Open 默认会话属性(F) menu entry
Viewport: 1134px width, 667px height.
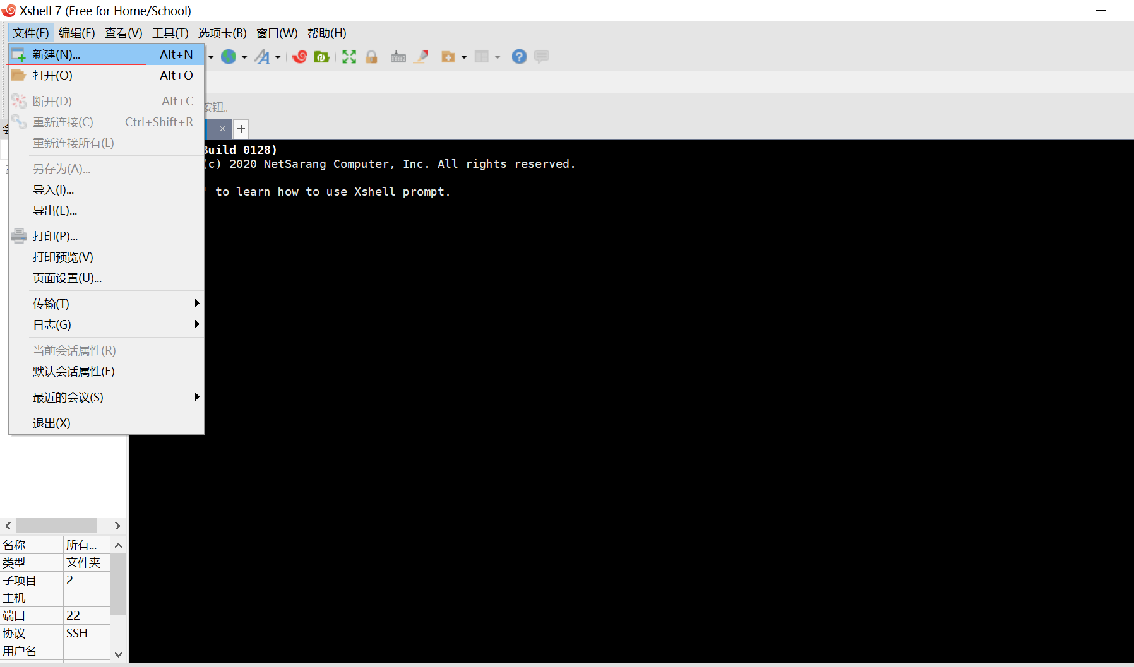pos(106,371)
